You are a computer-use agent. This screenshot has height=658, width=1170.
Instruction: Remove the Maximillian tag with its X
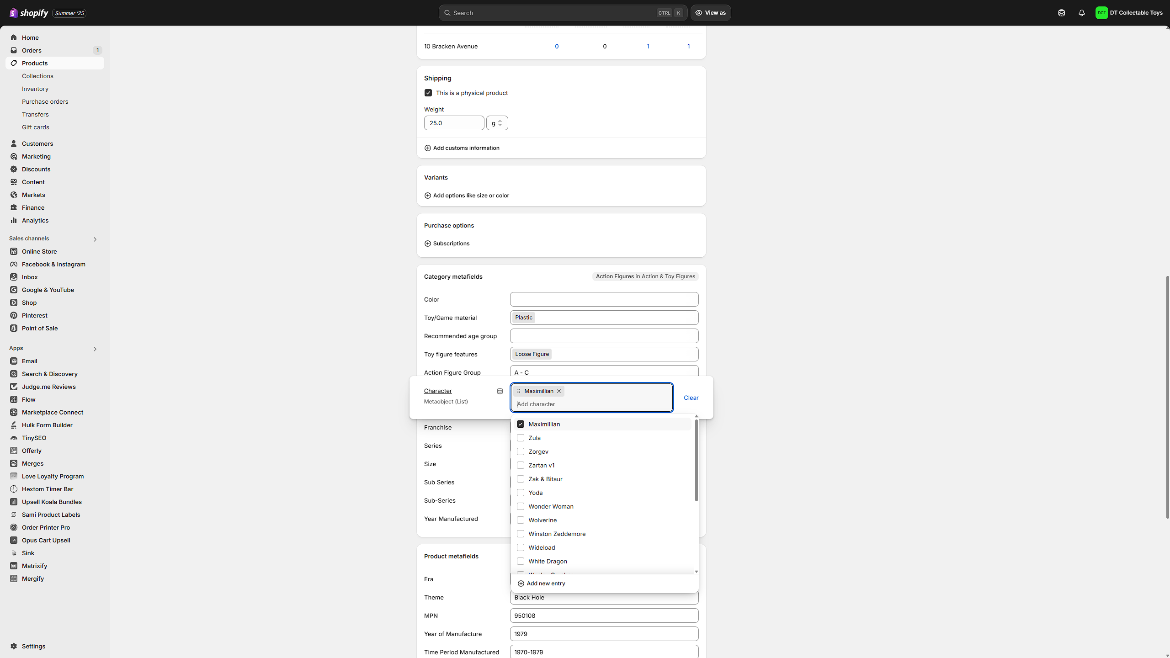[559, 391]
